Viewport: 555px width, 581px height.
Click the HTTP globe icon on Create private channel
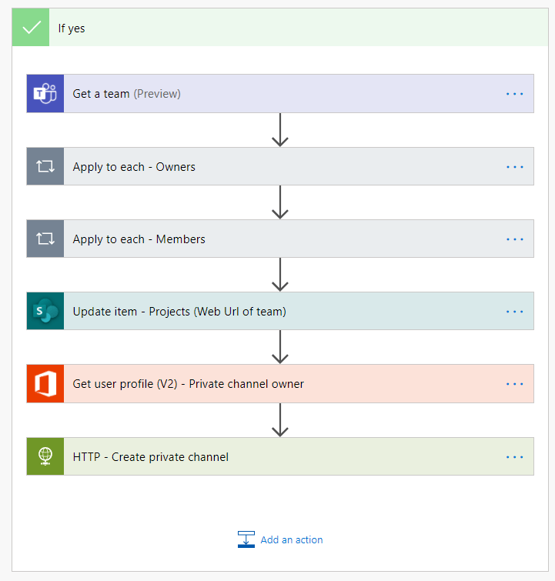(x=45, y=456)
